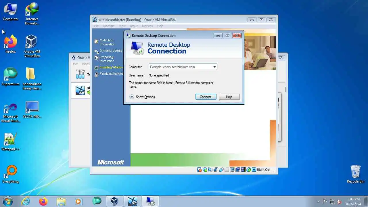The height and width of the screenshot is (207, 368).
Task: Open File menu in the running VM window
Action: 96,26
